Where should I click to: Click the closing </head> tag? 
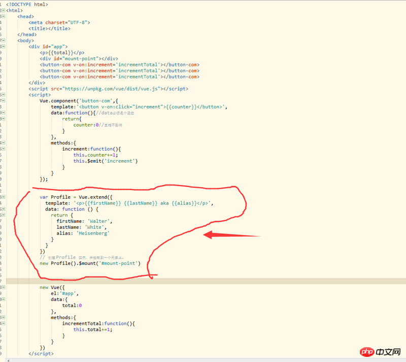point(27,35)
